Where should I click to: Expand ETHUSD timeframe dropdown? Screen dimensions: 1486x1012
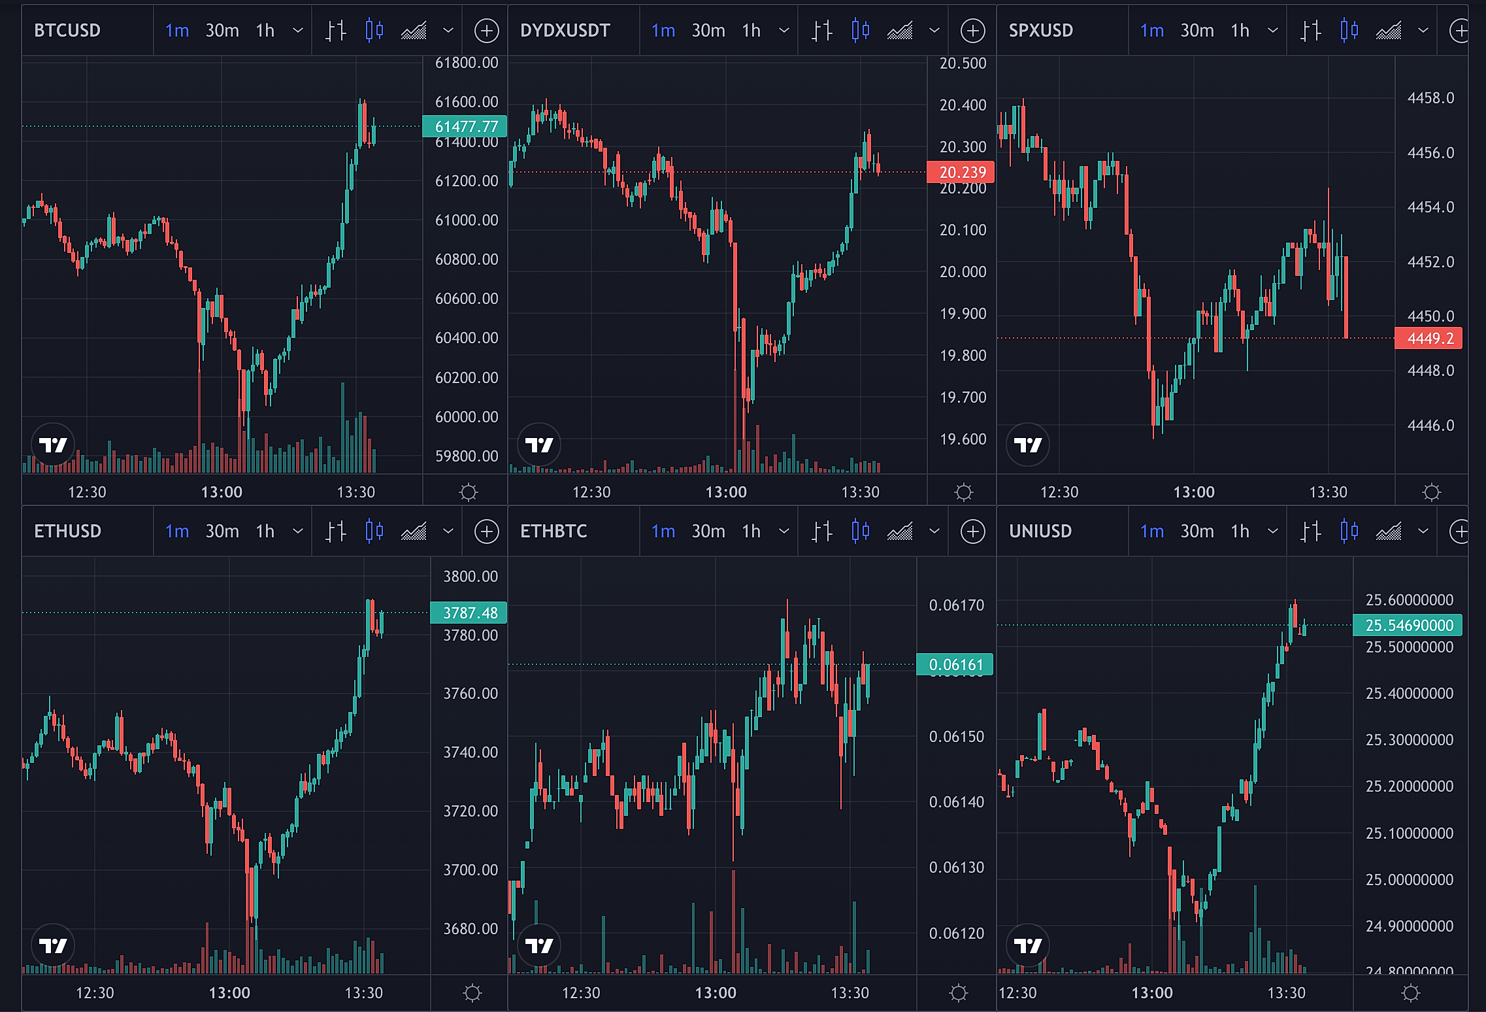298,531
